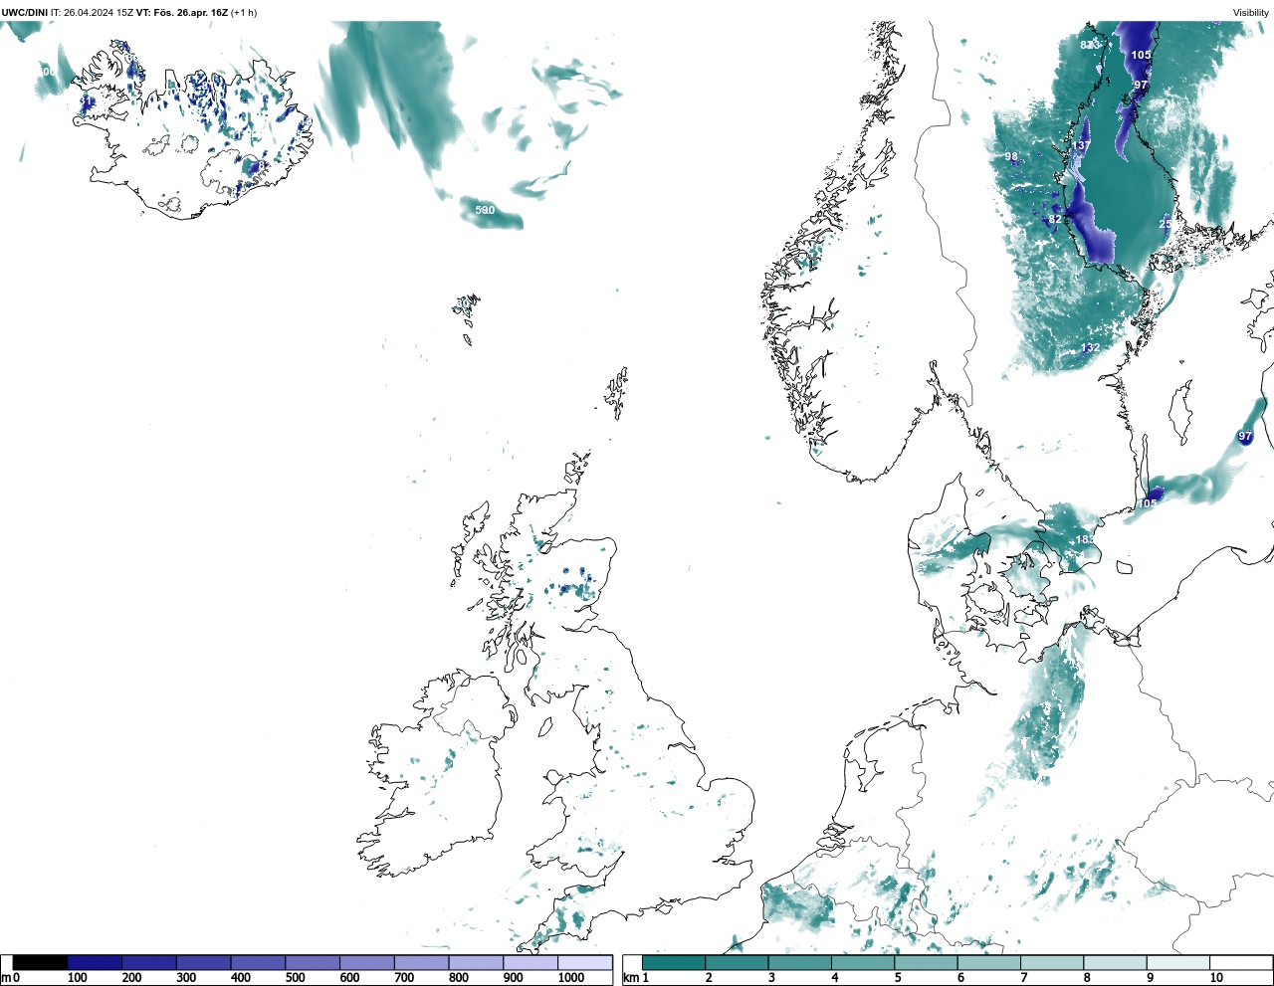Click the '873' value in northern Sweden
Image resolution: width=1274 pixels, height=986 pixels.
(x=1091, y=45)
